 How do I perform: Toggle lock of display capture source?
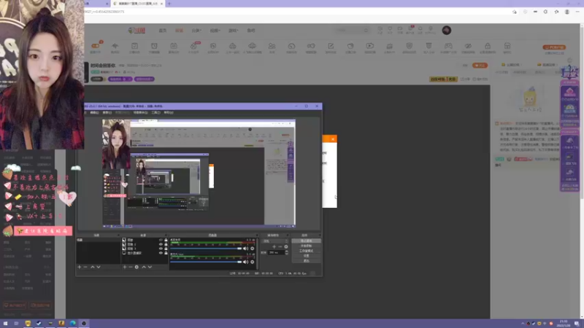point(166,253)
